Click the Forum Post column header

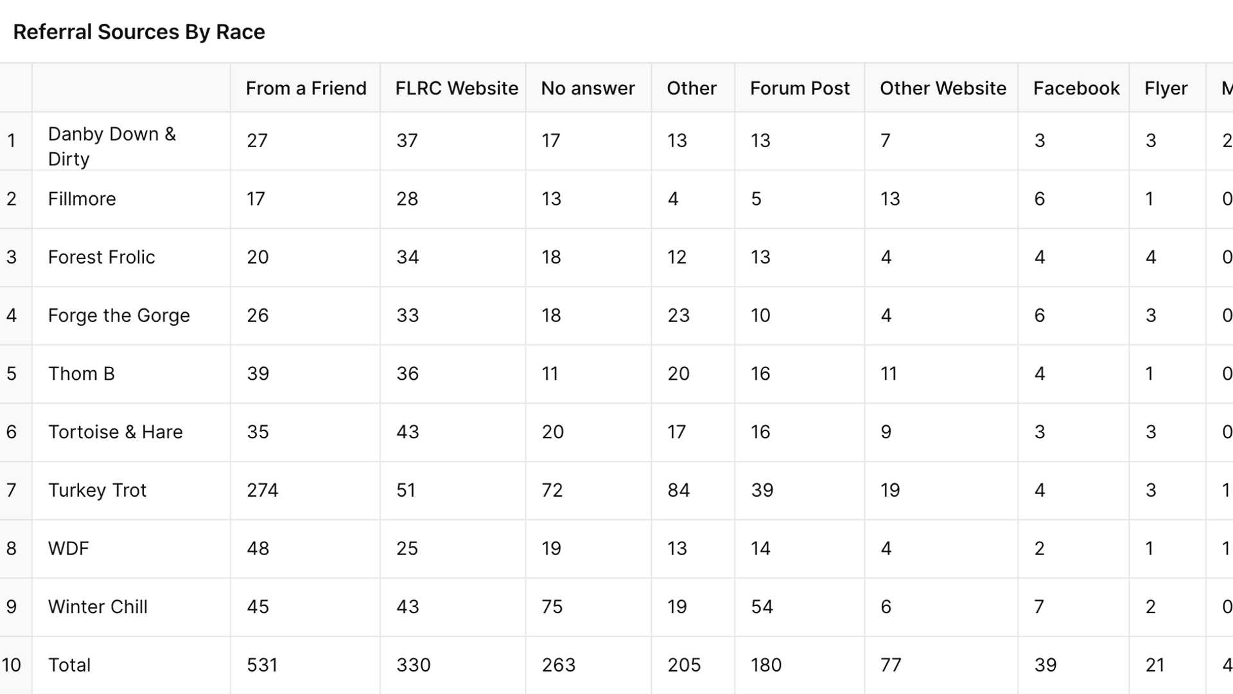coord(800,88)
